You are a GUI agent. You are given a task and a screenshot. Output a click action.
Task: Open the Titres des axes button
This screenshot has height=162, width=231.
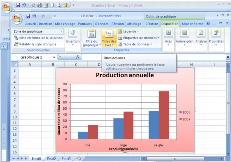109,38
